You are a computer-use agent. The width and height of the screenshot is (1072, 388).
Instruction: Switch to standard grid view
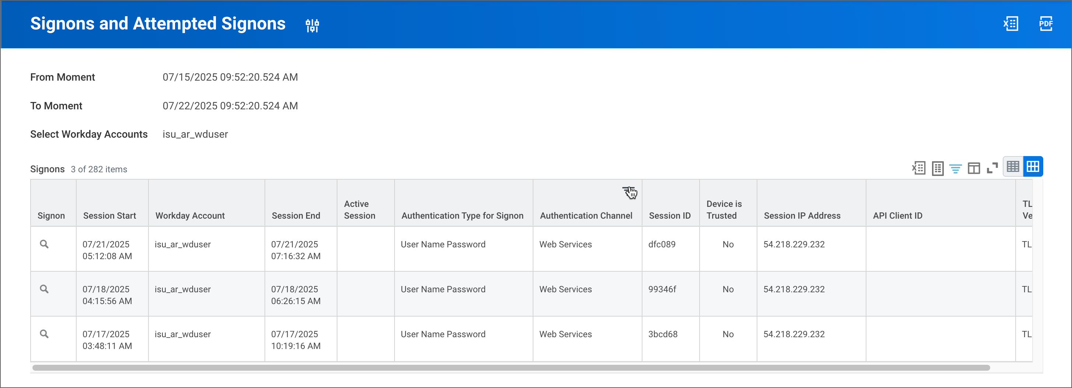[1033, 167]
